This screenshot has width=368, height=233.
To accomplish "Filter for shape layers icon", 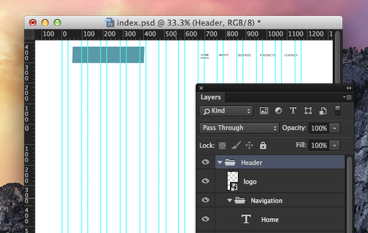I will click(308, 110).
